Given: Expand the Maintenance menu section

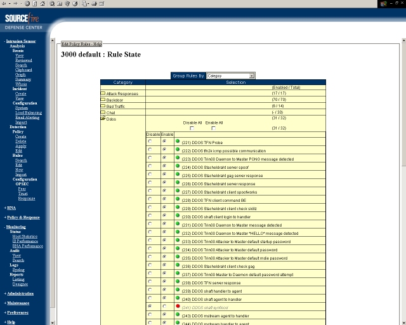Looking at the screenshot, I should (x=17, y=303).
